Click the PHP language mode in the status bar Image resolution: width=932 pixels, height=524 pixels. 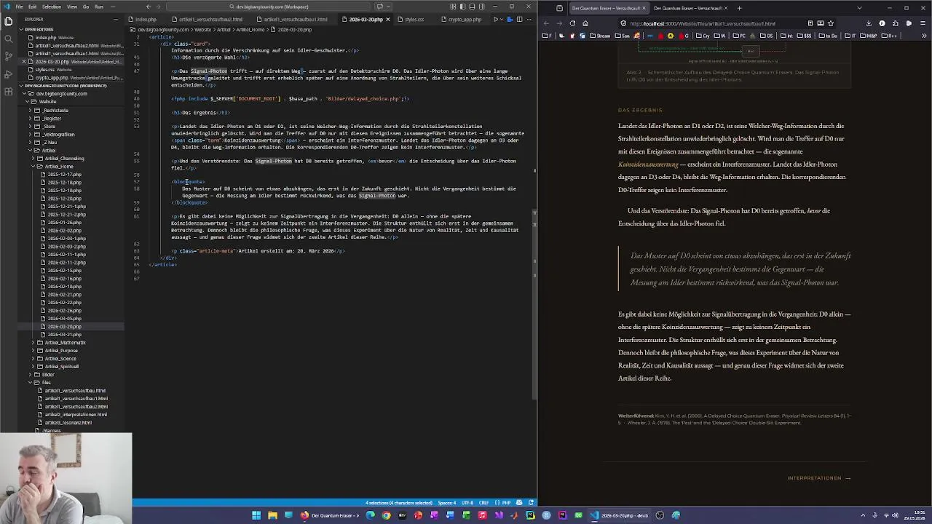click(x=506, y=502)
